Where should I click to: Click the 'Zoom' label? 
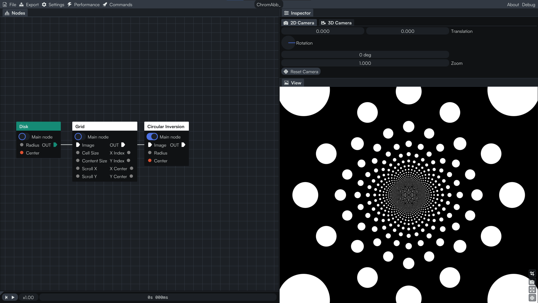coord(457,63)
